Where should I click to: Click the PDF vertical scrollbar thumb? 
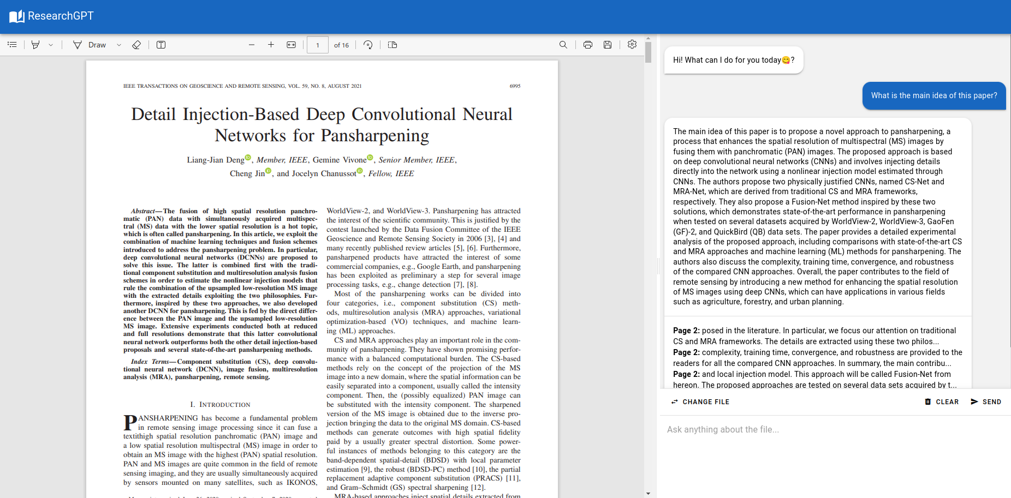pos(648,53)
